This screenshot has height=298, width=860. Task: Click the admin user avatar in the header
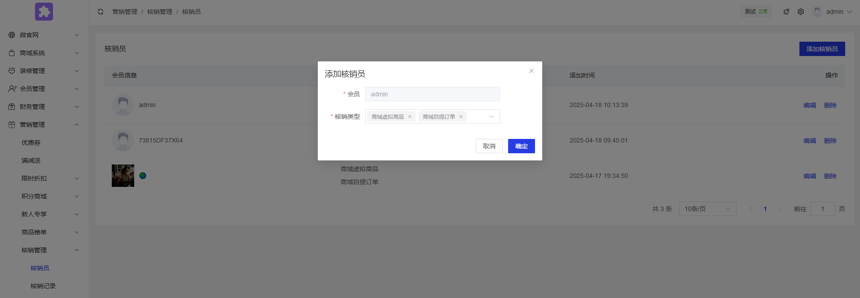[x=817, y=12]
